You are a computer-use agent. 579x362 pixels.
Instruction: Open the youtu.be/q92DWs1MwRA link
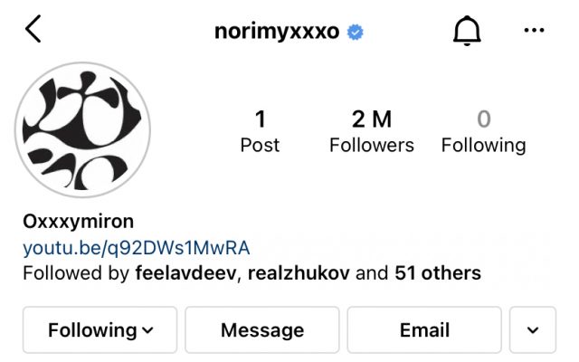137,248
